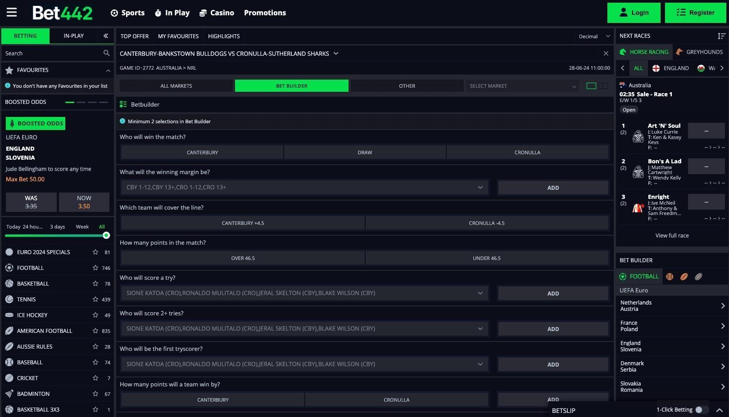The image size is (729, 417).
Task: Star the Ice Hockey sport row
Action: click(x=95, y=315)
